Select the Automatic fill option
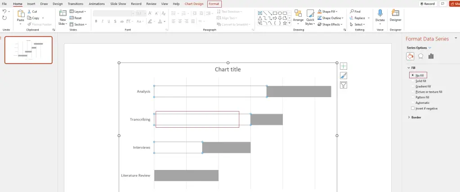 click(x=420, y=103)
